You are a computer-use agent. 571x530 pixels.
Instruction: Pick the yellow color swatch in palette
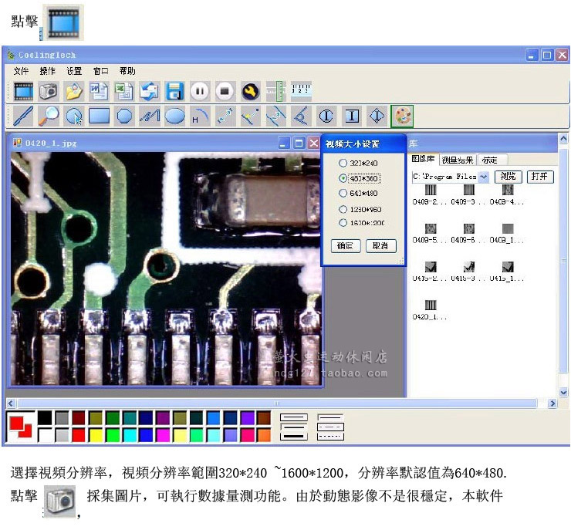pos(95,435)
